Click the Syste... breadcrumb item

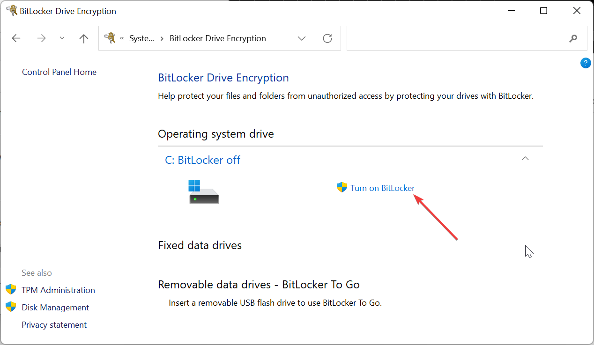pyautogui.click(x=142, y=38)
